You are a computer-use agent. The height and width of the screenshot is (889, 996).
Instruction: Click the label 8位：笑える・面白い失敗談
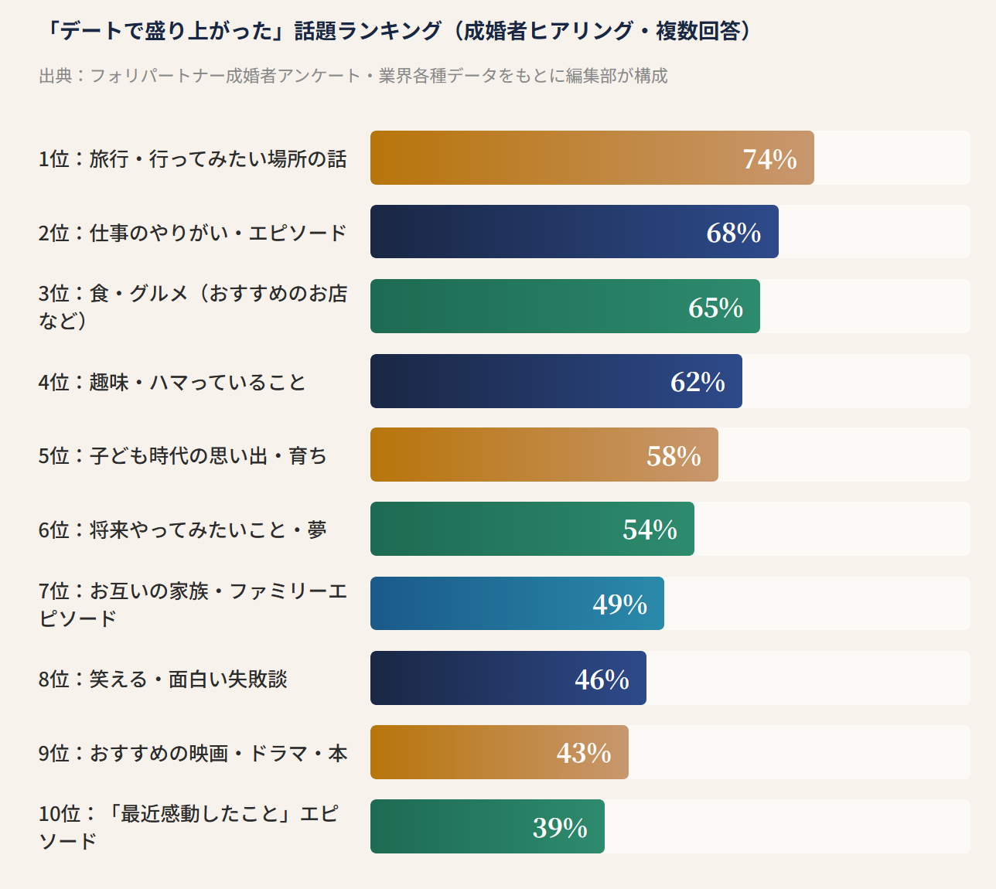[162, 679]
